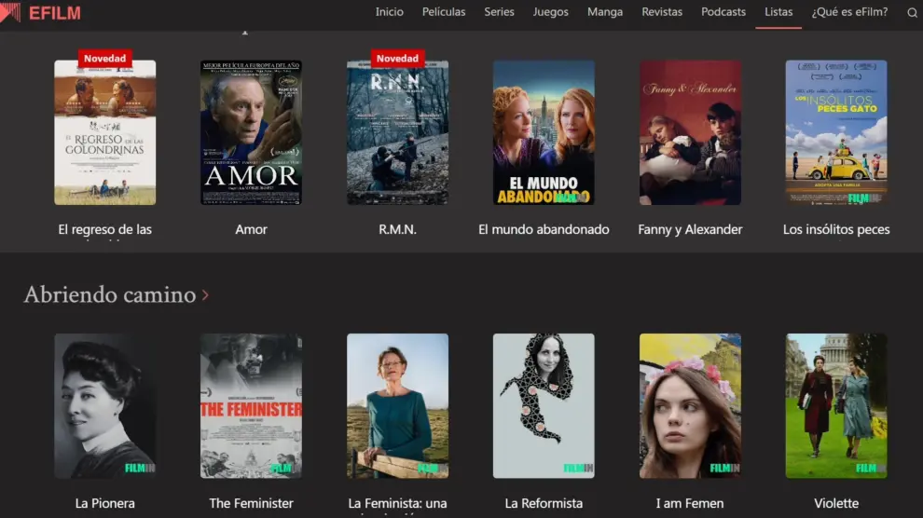This screenshot has height=518, width=923.
Task: Open the Juegos section
Action: (x=550, y=12)
